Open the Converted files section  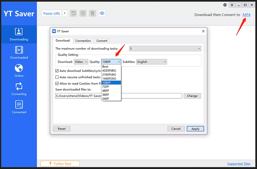(19, 107)
